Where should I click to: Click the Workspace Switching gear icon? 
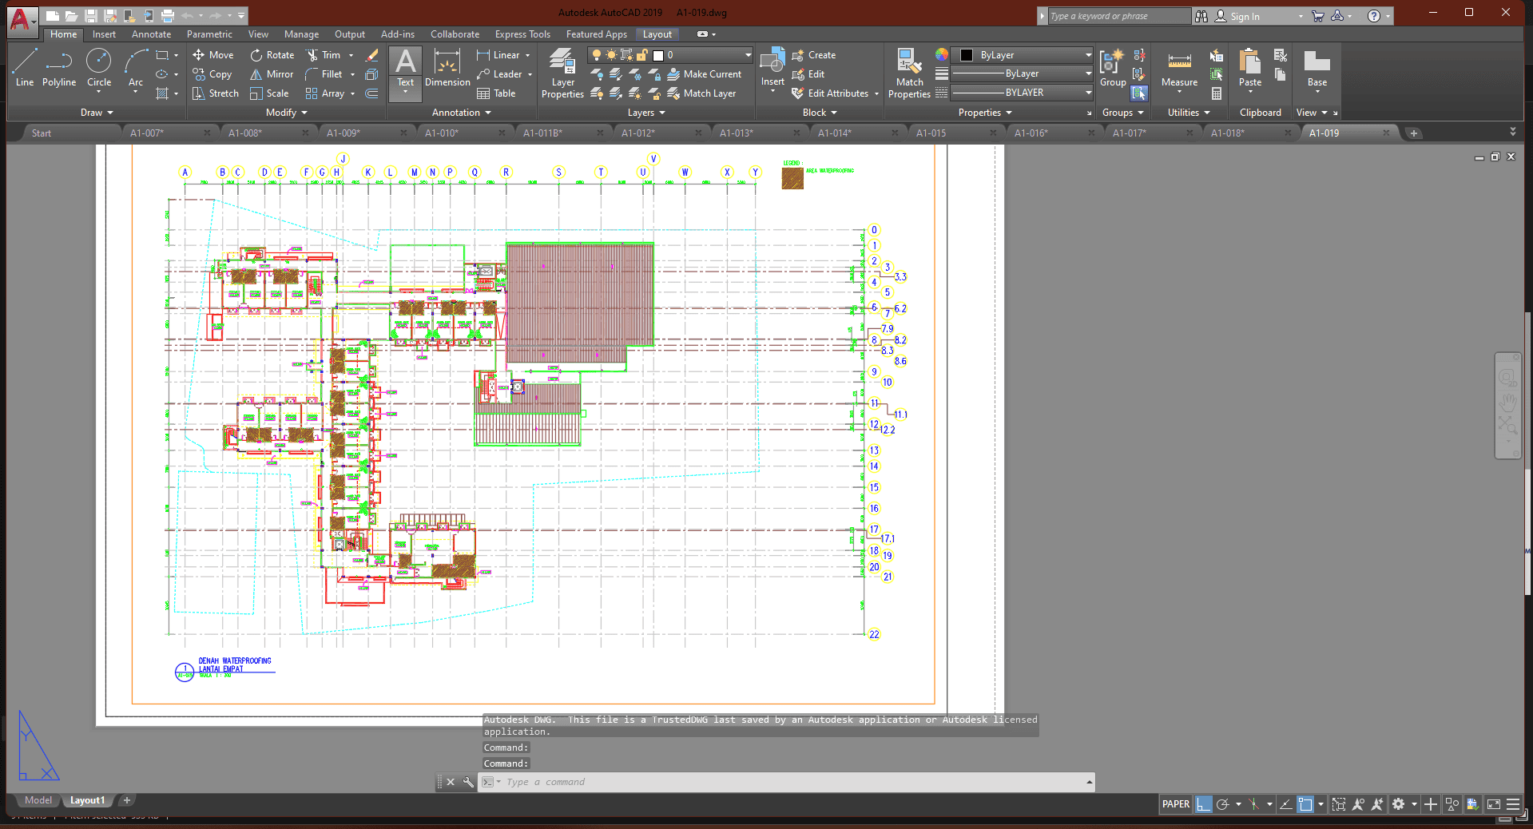pos(1398,804)
